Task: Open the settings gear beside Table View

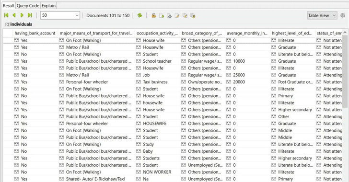Action: [x=343, y=15]
